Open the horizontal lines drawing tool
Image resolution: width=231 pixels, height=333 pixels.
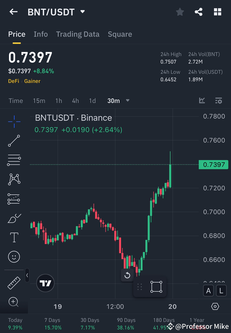[x=14, y=160]
